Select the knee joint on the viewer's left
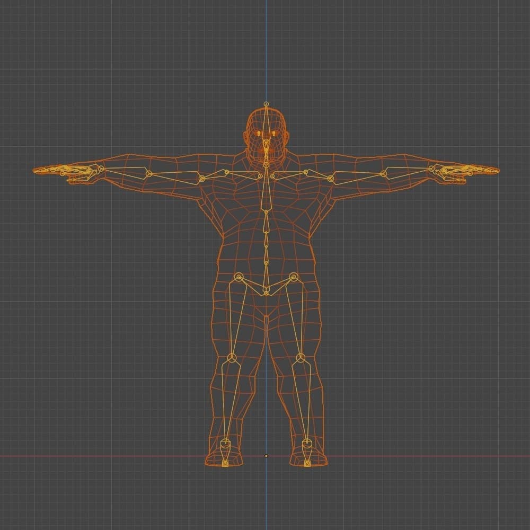Image resolution: width=530 pixels, height=530 pixels. point(232,358)
